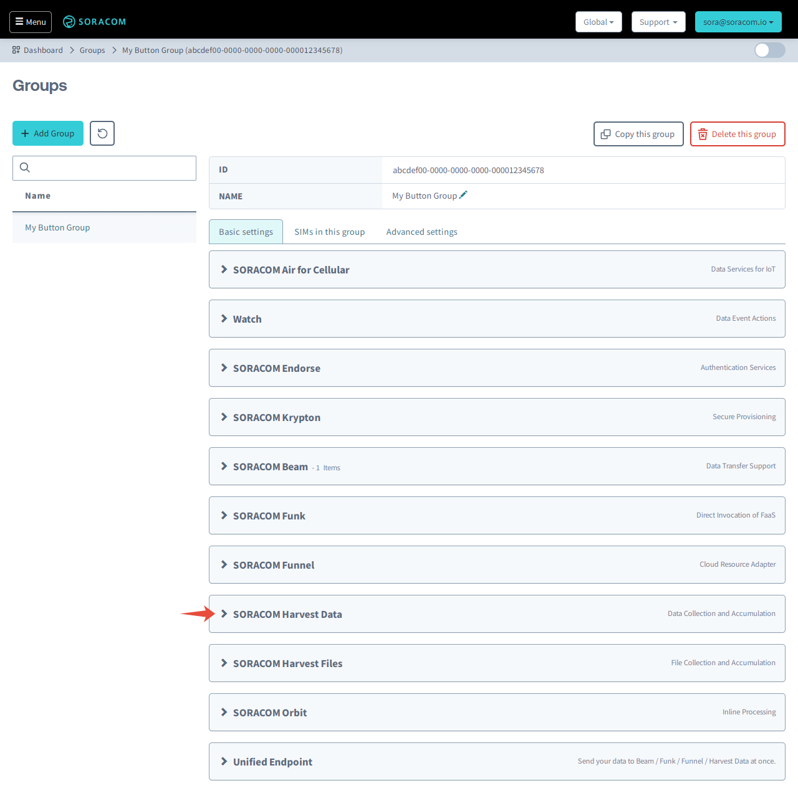Expand the Watch section
Viewport: 798px width, 796px height.
(497, 319)
